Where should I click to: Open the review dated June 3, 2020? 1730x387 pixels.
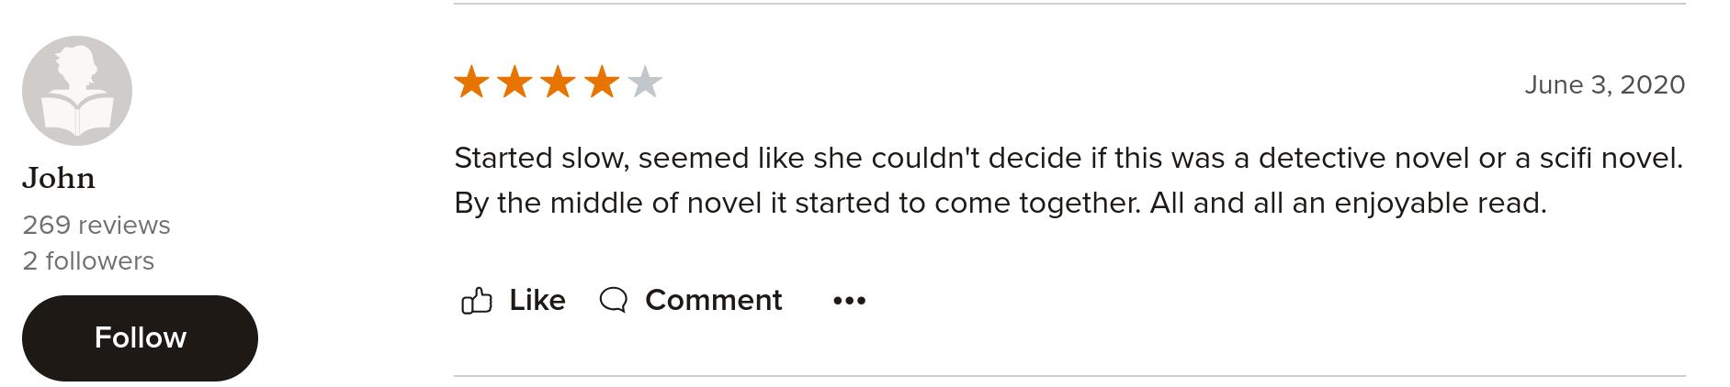click(x=1604, y=85)
